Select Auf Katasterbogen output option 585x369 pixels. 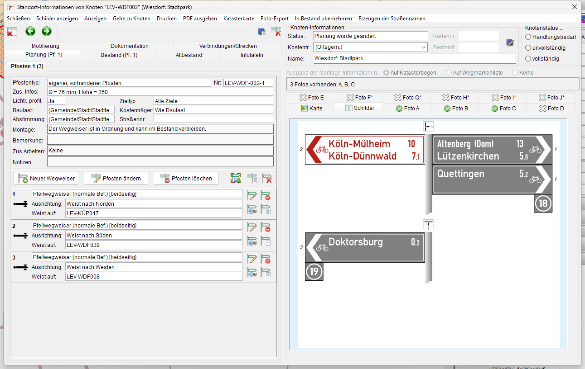(410, 73)
